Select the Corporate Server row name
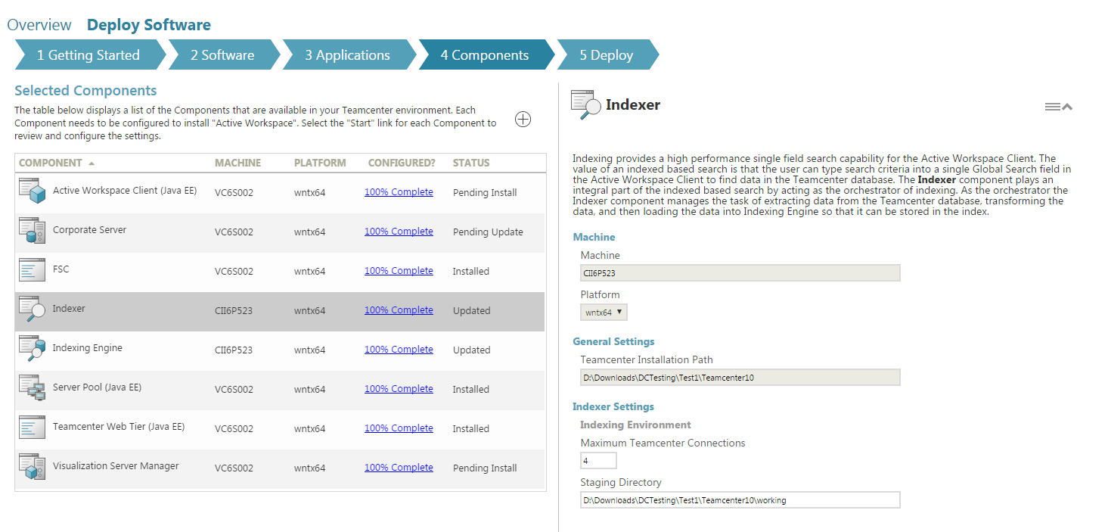Screen dimensions: 1108x532 89,230
